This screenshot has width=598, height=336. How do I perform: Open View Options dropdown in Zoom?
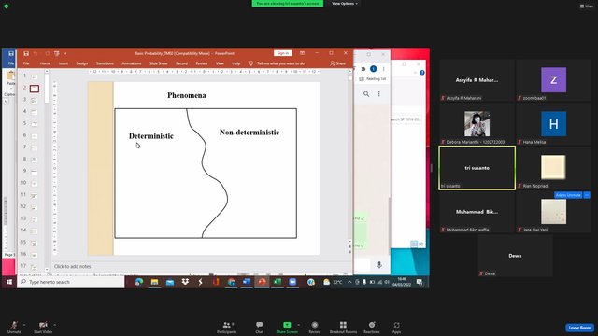click(345, 4)
